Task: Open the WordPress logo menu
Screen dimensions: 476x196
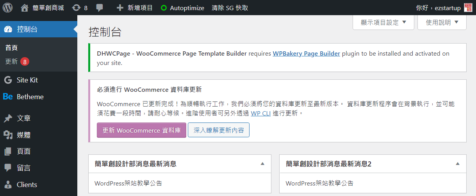Action: point(8,7)
